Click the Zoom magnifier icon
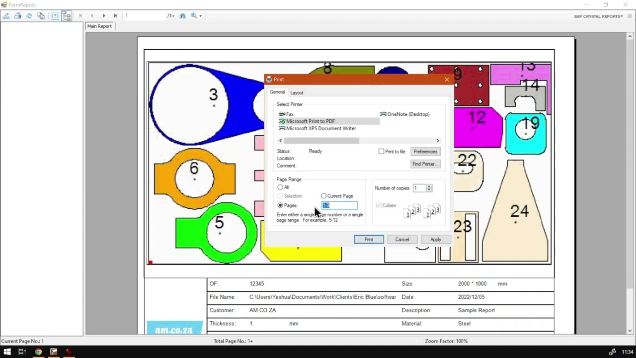The height and width of the screenshot is (358, 636). tap(194, 16)
